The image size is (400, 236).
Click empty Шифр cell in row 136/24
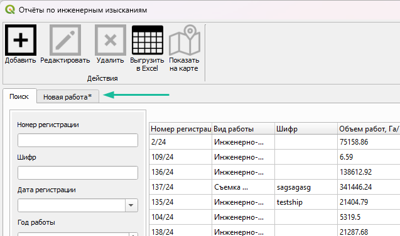[x=306, y=172]
